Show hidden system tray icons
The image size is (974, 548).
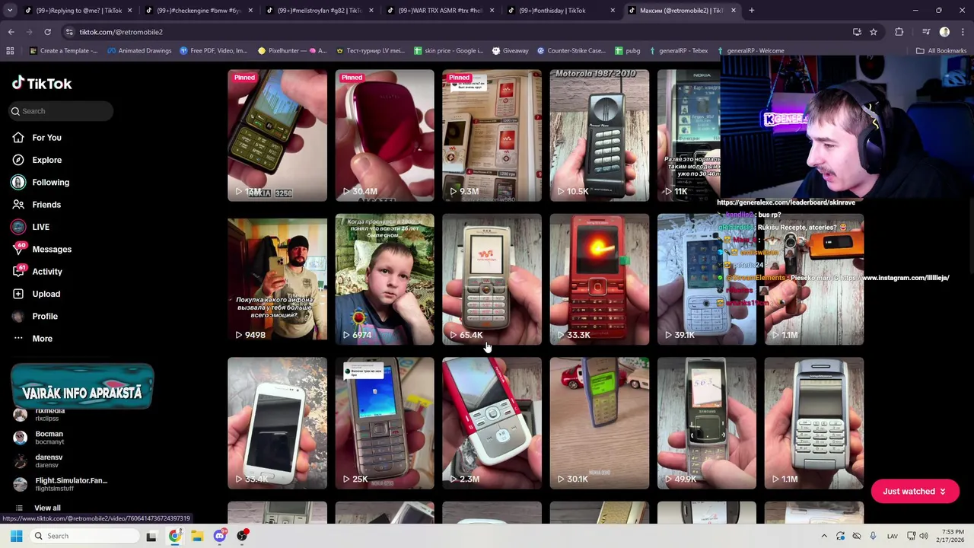824,536
